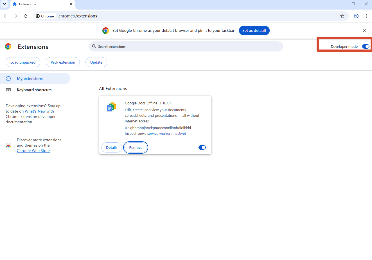Inspect the service worker (Inactive) link
Image resolution: width=372 pixels, height=260 pixels.
[166, 134]
